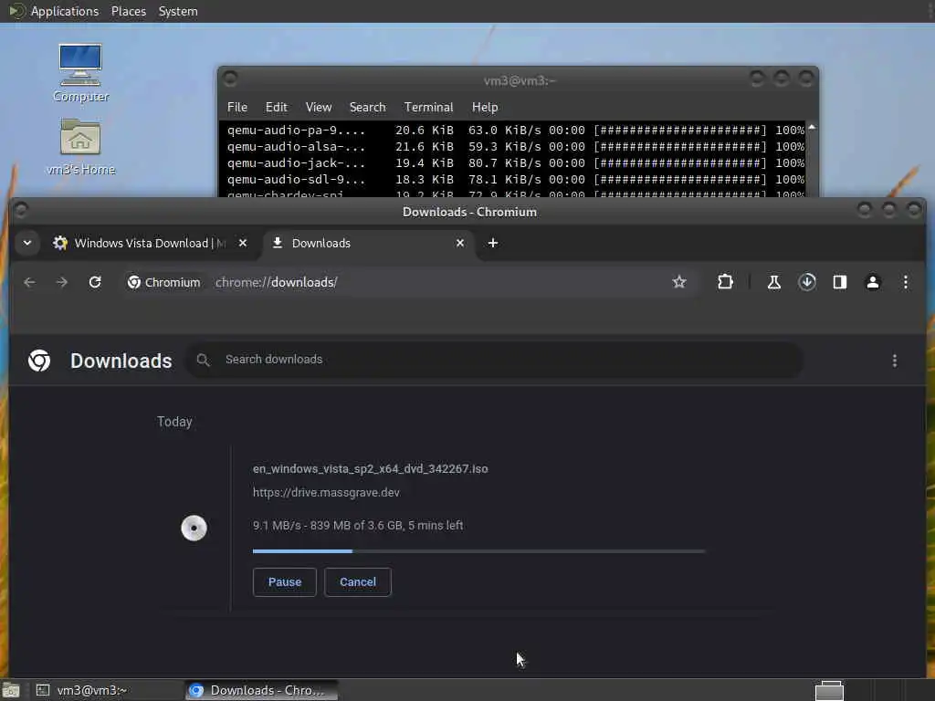Viewport: 935px width, 701px height.
Task: Cancel the Vista ISO download
Action: click(358, 581)
